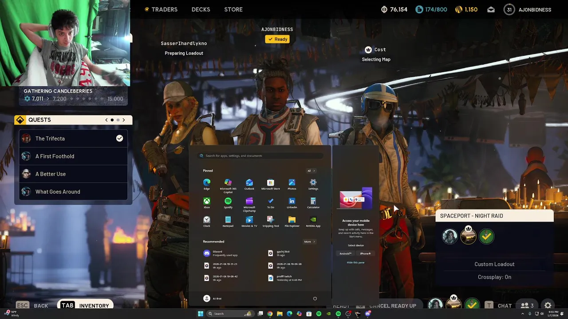
Task: Expand All pinned apps list
Action: coord(311,171)
